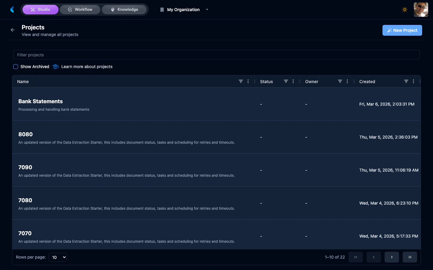Open the Created column options menu
Image resolution: width=433 pixels, height=270 pixels.
tap(413, 81)
